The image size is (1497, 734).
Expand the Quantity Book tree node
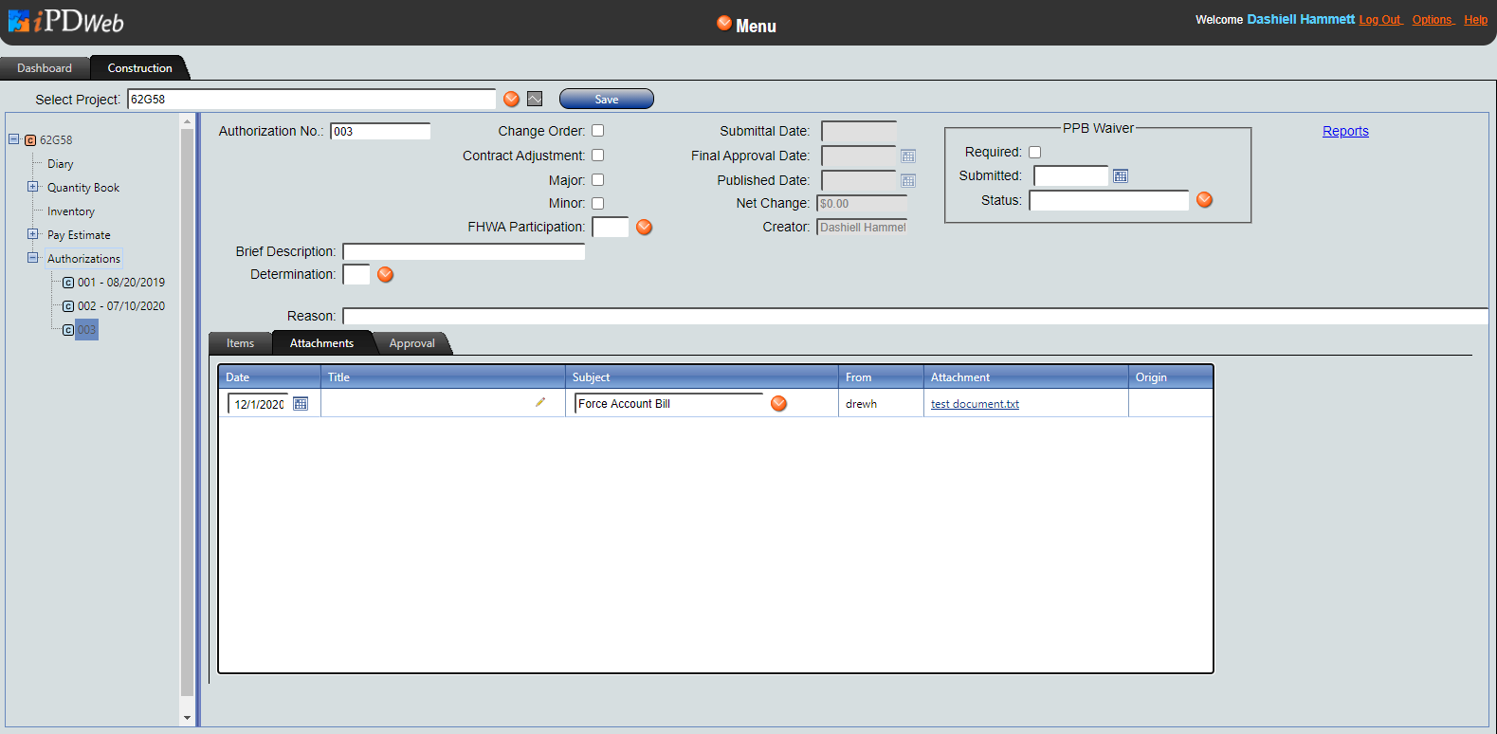click(33, 187)
